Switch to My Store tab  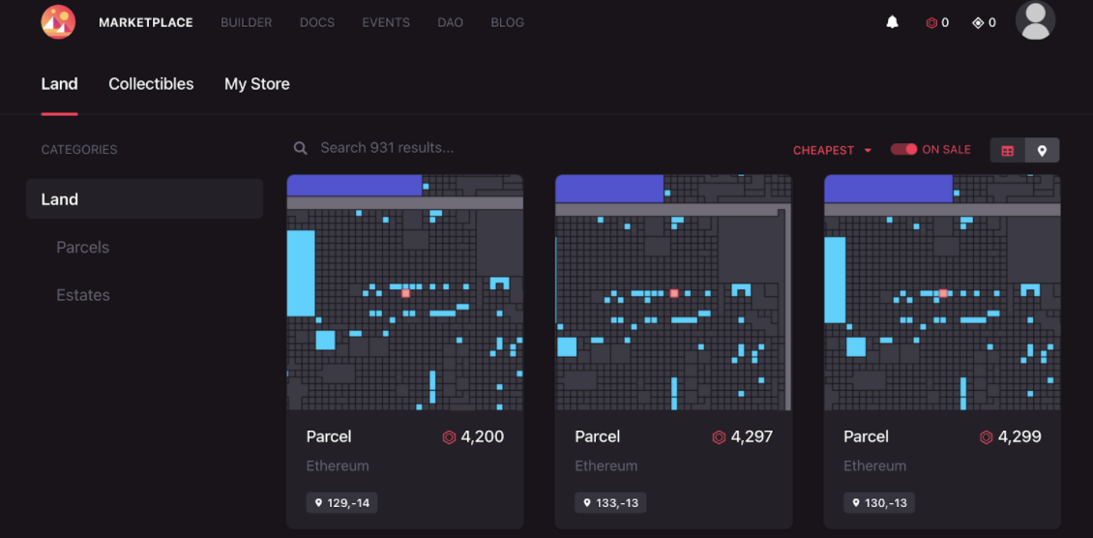point(256,84)
